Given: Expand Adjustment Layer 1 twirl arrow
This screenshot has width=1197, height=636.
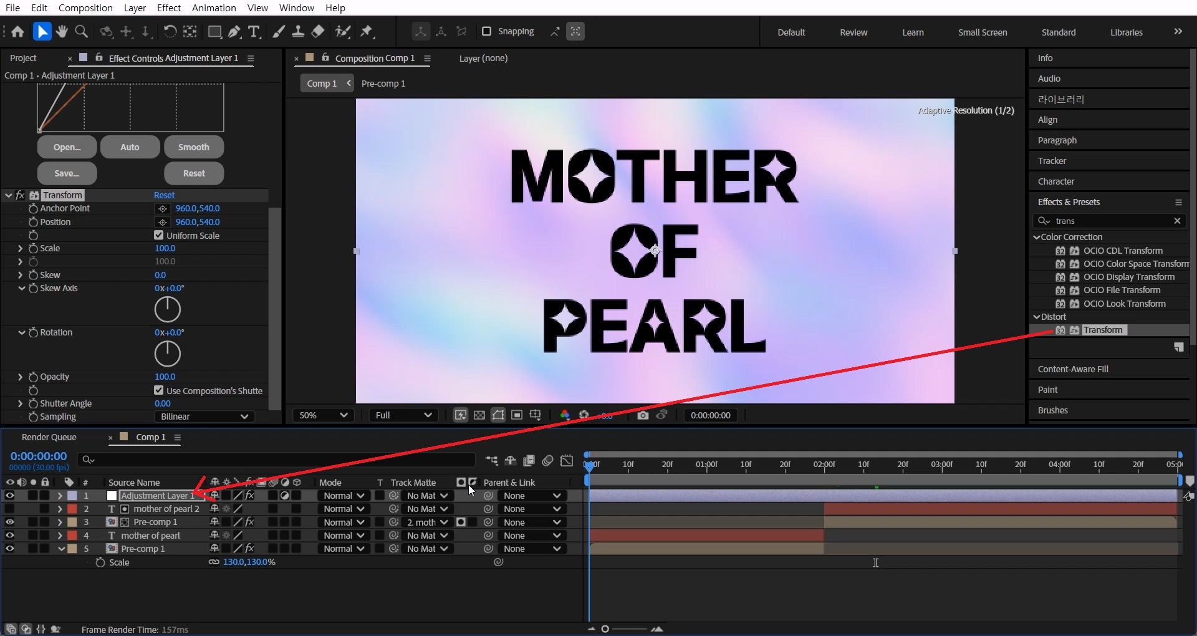Looking at the screenshot, I should point(60,496).
